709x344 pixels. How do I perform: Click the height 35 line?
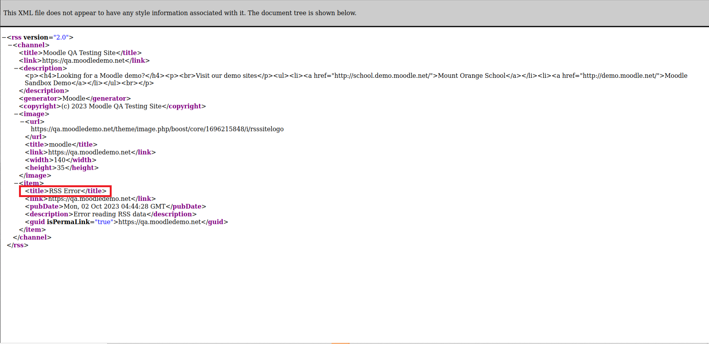point(62,168)
